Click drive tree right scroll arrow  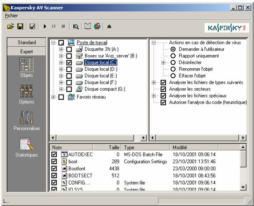point(143,138)
